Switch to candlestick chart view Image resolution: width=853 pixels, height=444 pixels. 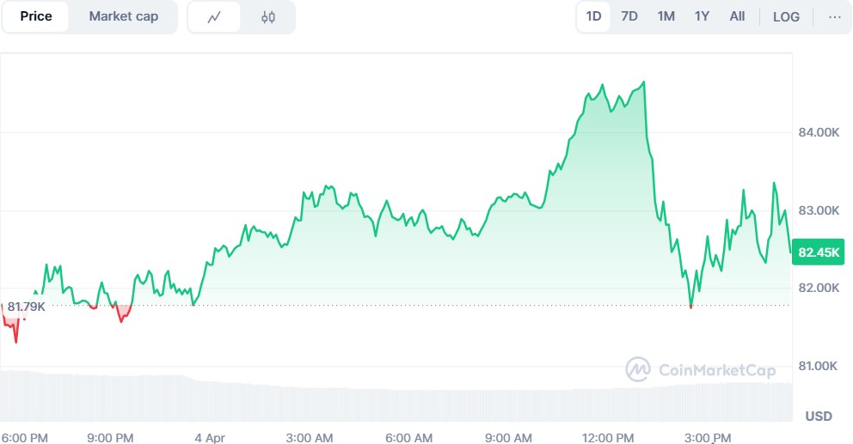click(268, 17)
